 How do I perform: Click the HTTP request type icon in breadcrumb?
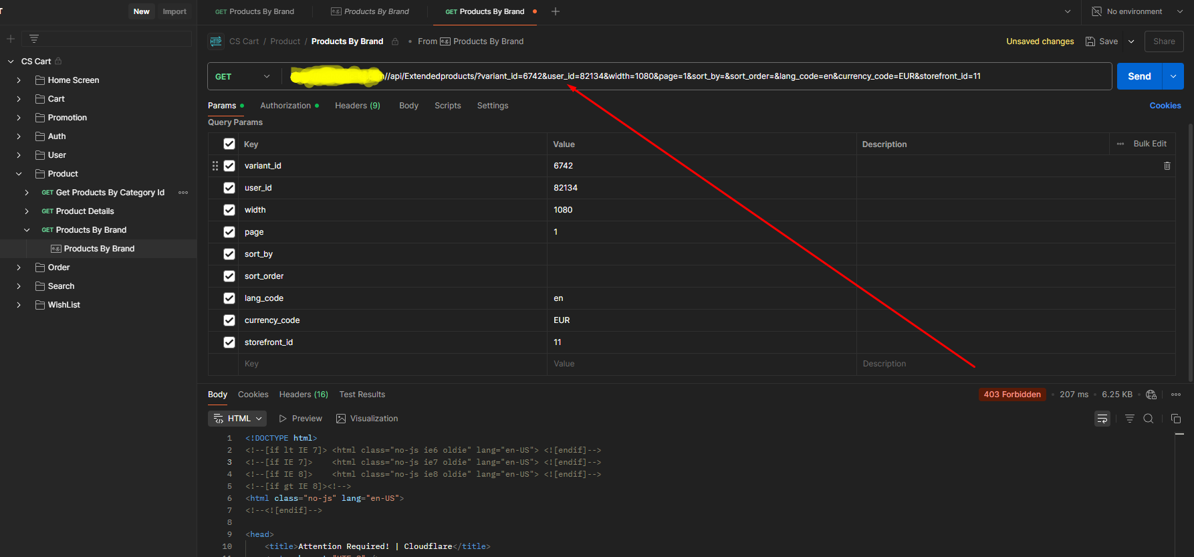click(x=216, y=41)
